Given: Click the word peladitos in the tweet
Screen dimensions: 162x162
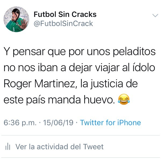Looking at the screenshot, I should click(134, 52).
